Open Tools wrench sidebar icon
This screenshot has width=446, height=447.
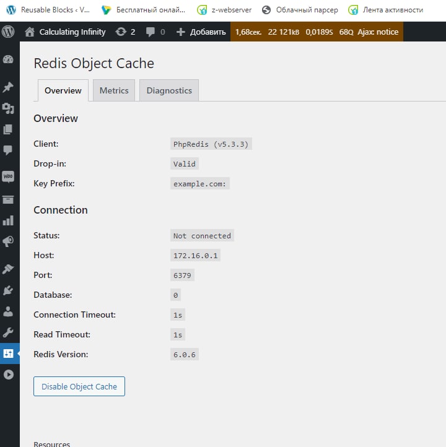coord(8,332)
